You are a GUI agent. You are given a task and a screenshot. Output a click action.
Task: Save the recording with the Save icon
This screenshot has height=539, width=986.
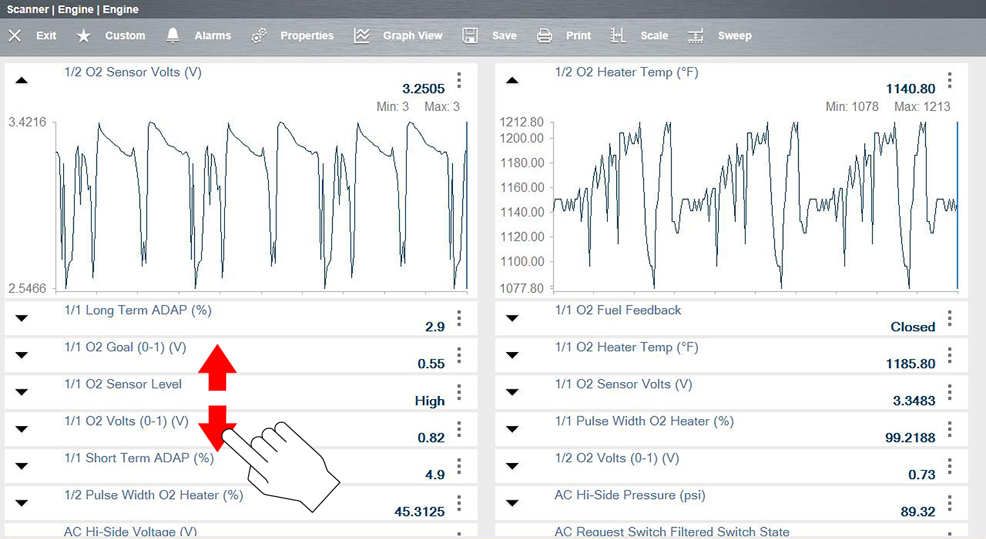point(470,35)
